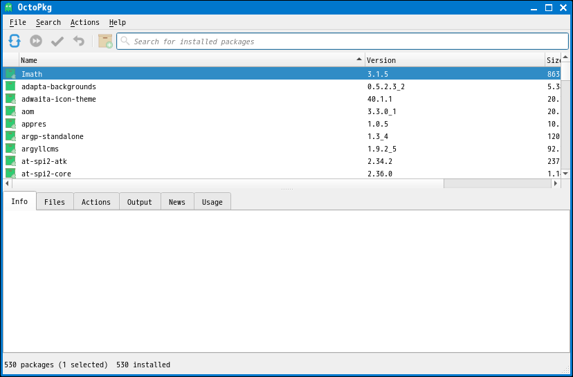Image resolution: width=573 pixels, height=377 pixels.
Task: Click the magnifier icon in search field
Action: click(x=125, y=41)
